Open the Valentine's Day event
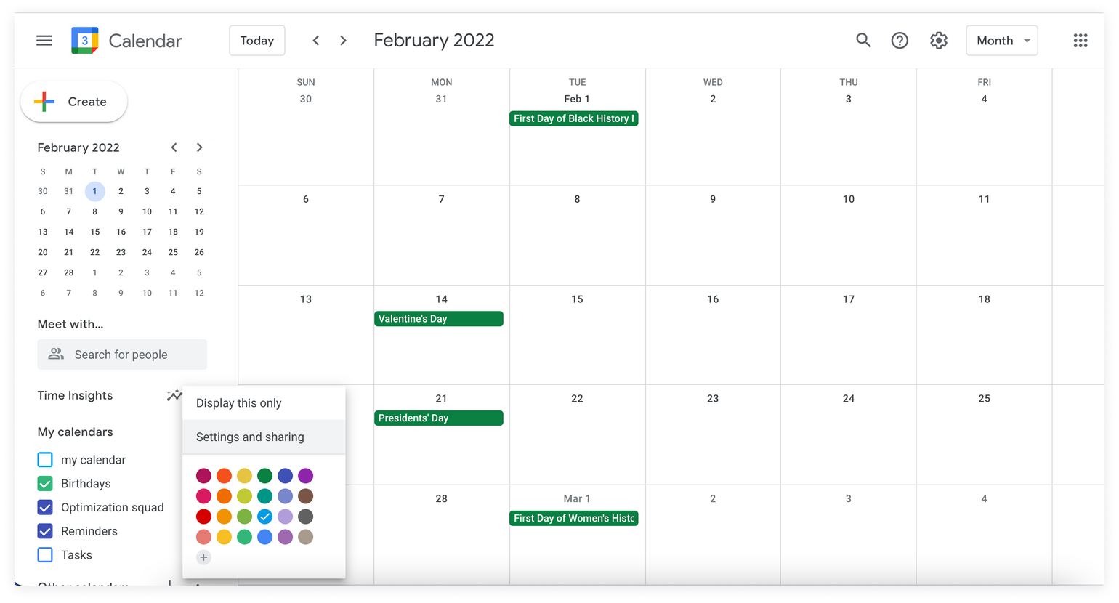The width and height of the screenshot is (1119, 603). click(x=439, y=319)
